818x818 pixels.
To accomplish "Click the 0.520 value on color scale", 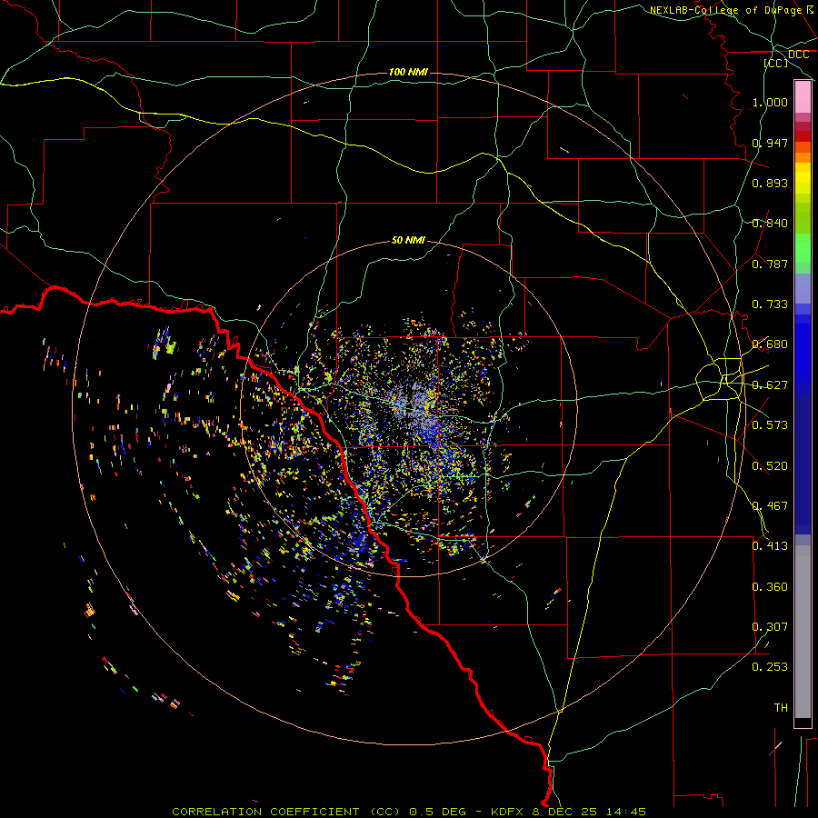I will pyautogui.click(x=770, y=466).
